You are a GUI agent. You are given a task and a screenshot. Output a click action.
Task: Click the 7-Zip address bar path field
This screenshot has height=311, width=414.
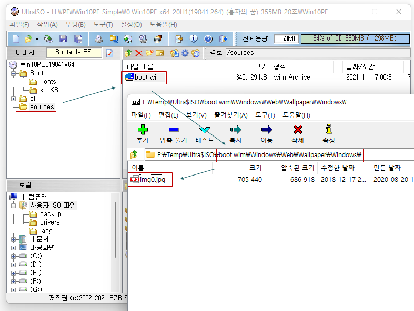[279, 154]
